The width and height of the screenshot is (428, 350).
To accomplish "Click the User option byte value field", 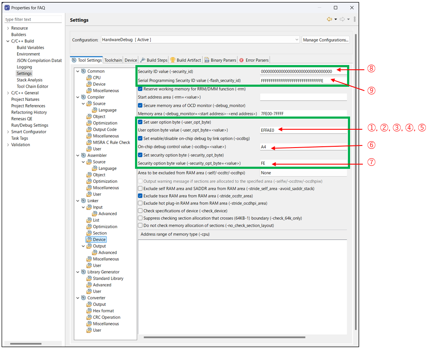I will point(303,130).
